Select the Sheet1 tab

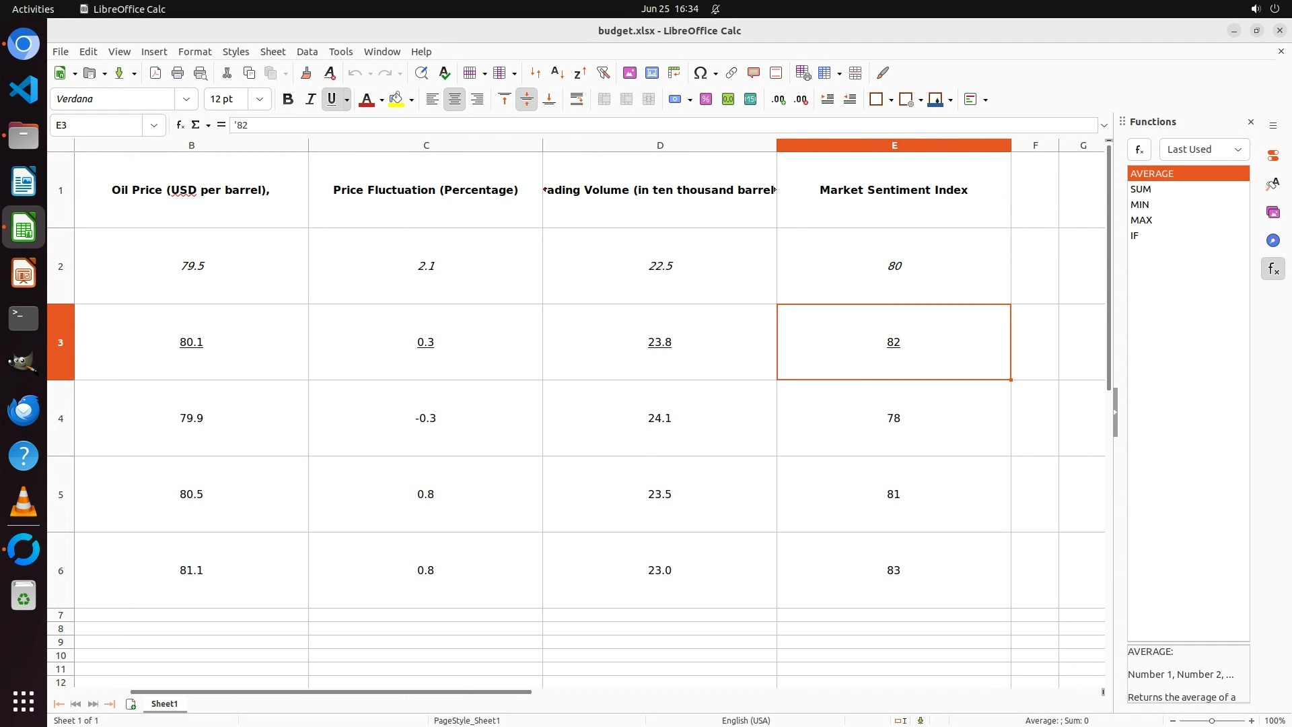pos(164,704)
